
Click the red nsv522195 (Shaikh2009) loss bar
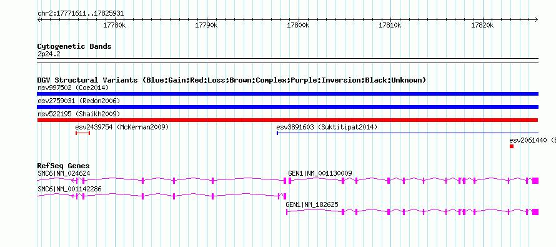(x=287, y=120)
